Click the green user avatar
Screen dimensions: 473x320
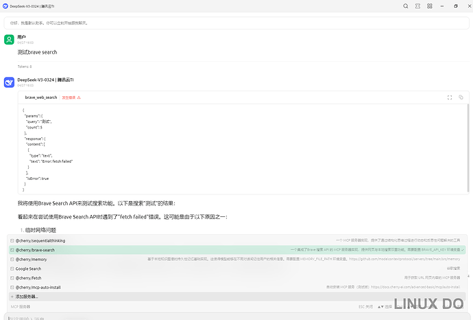click(x=9, y=40)
